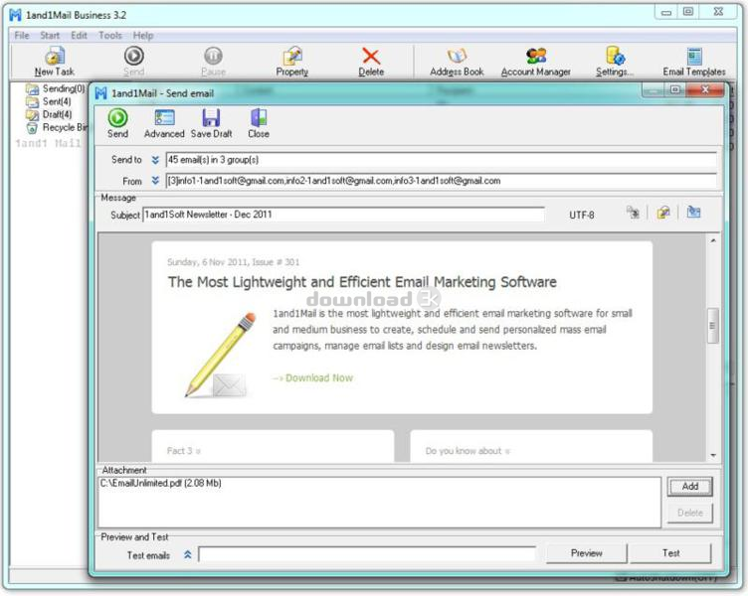Image resolution: width=748 pixels, height=596 pixels.
Task: Click the From address field
Action: (x=442, y=181)
